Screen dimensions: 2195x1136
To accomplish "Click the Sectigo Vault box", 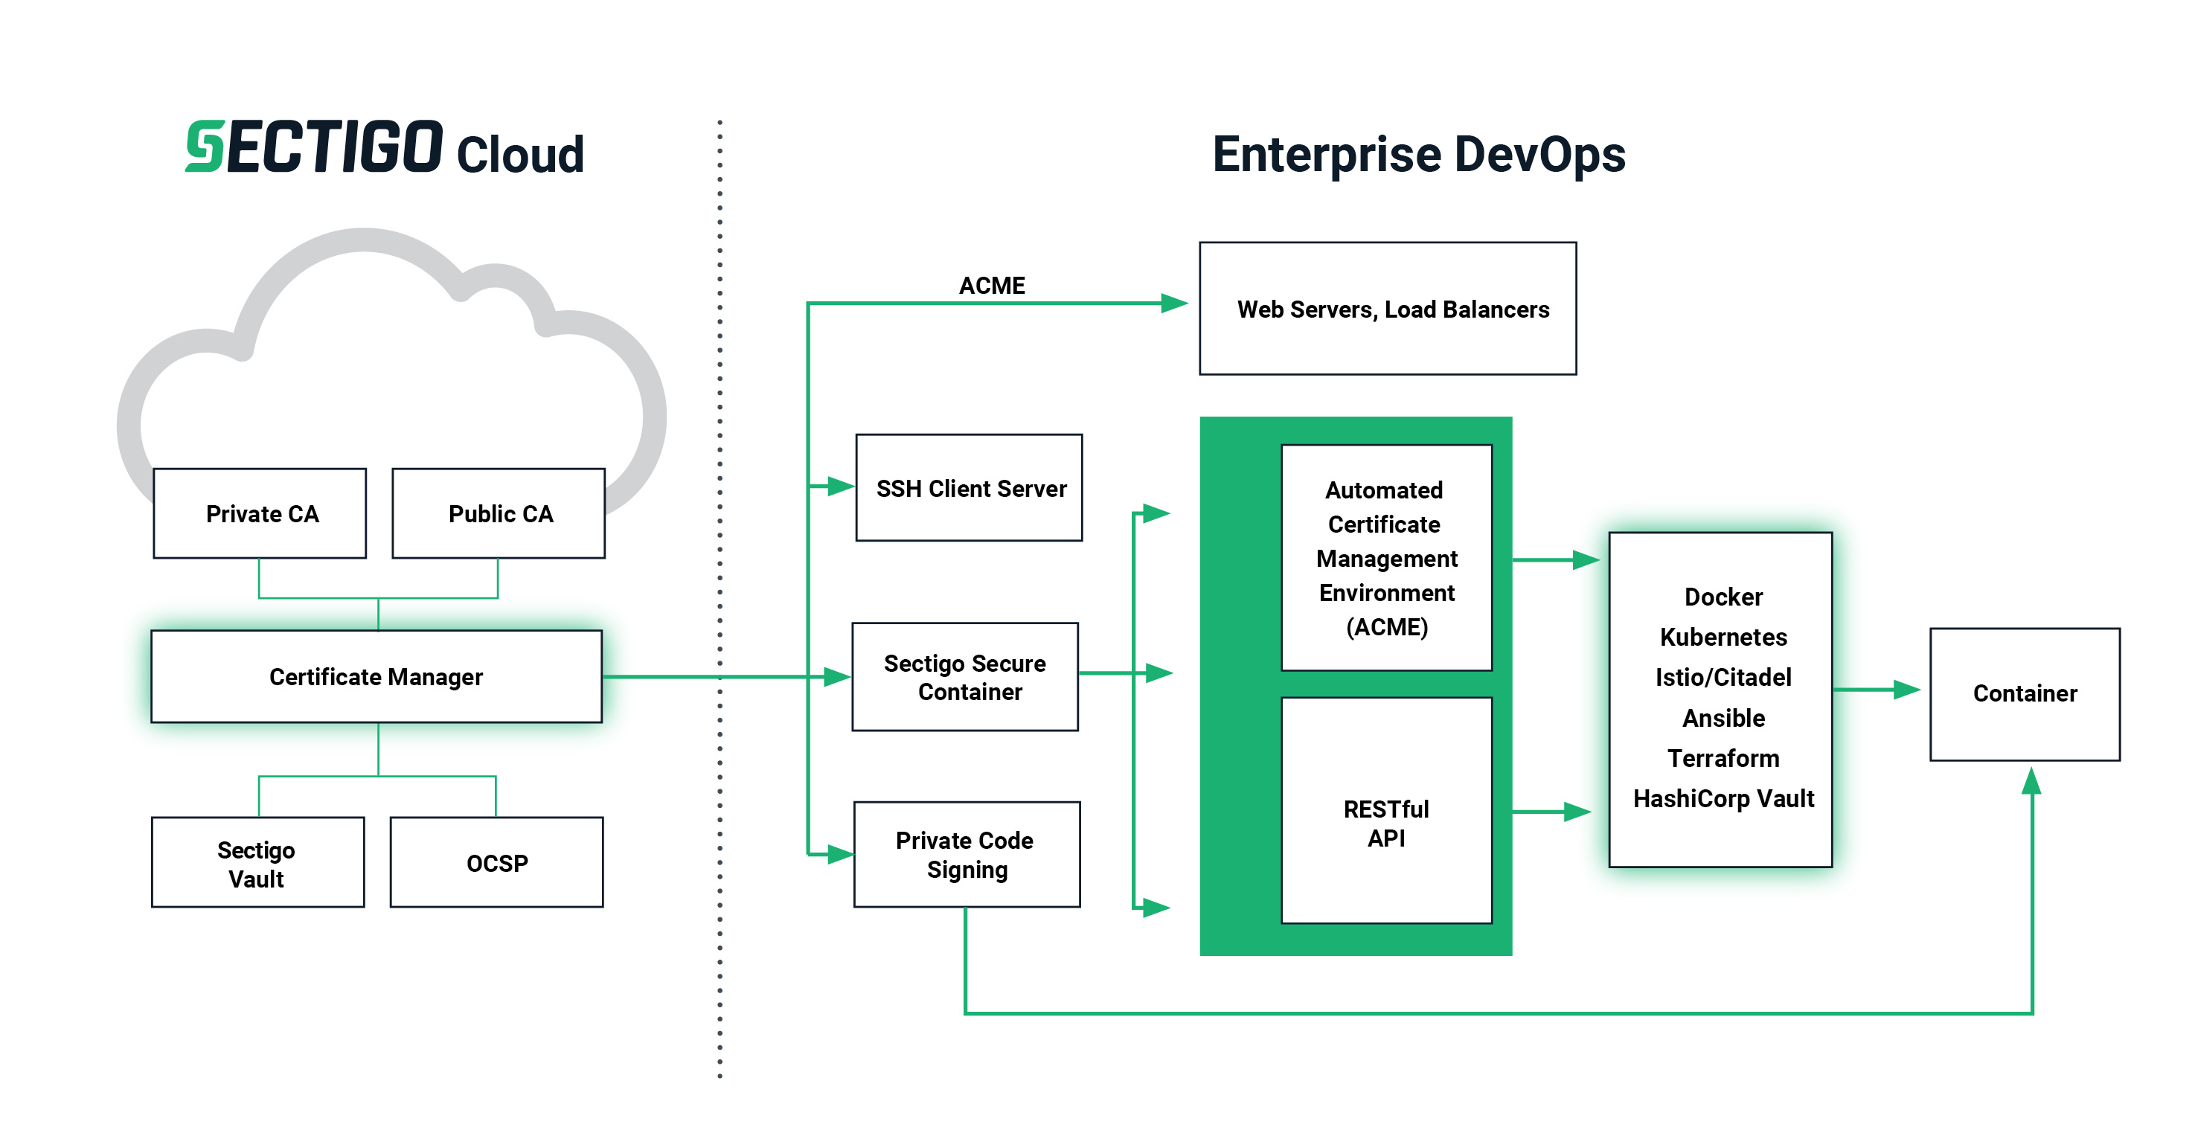I will click(x=257, y=862).
